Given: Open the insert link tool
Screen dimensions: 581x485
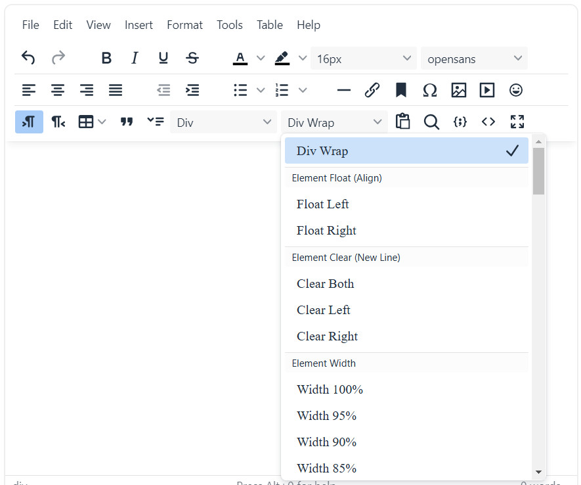Looking at the screenshot, I should 372,90.
